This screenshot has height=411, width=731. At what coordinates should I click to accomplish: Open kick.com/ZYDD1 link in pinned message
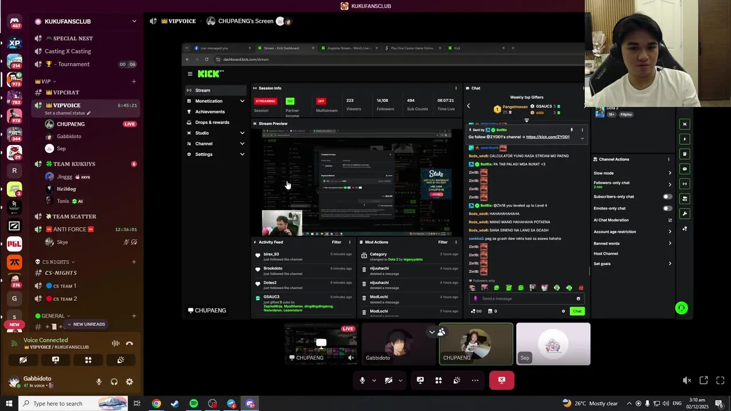(548, 137)
